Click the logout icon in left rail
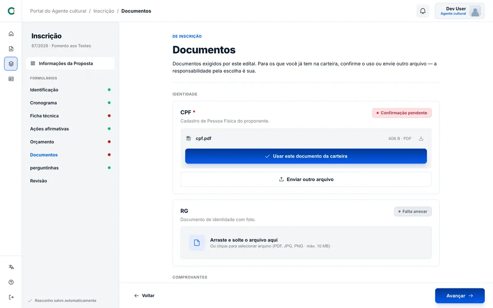This screenshot has height=308, width=493. pyautogui.click(x=11, y=297)
